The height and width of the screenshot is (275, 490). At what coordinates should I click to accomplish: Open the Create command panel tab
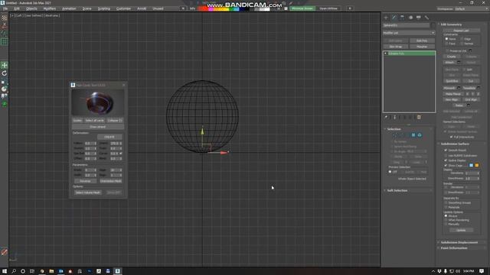click(386, 18)
